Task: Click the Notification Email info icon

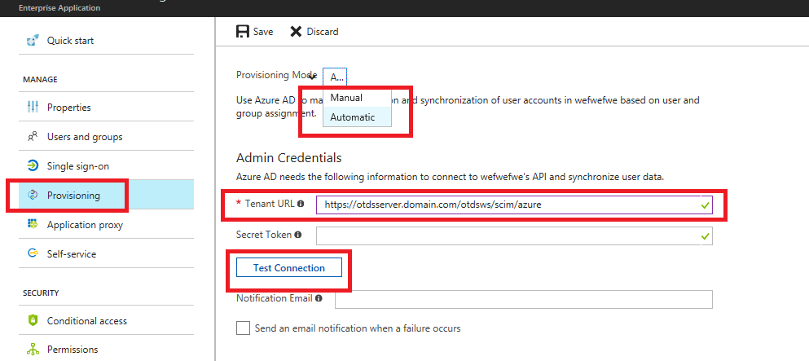Action: pos(319,298)
